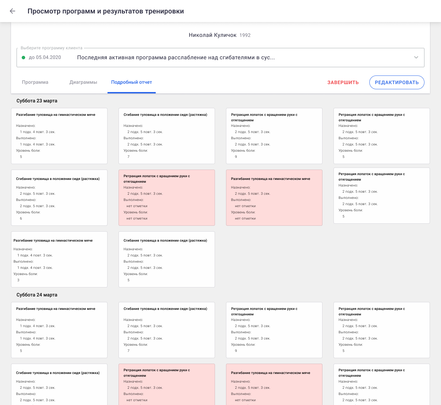Select red Разгибание туловища card under March 23

click(x=274, y=198)
